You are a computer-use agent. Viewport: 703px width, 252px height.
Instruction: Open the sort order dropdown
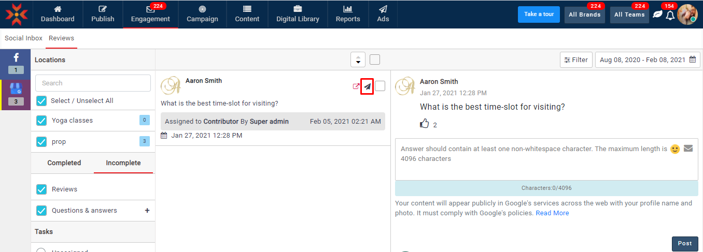coord(358,60)
